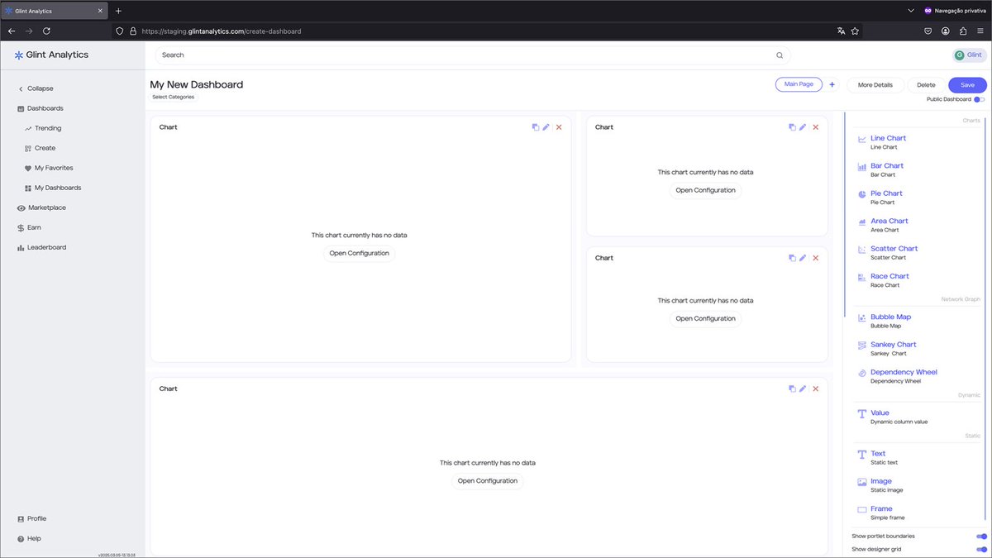Toggle Show designer grid
Screen dimensions: 992x558
981,549
